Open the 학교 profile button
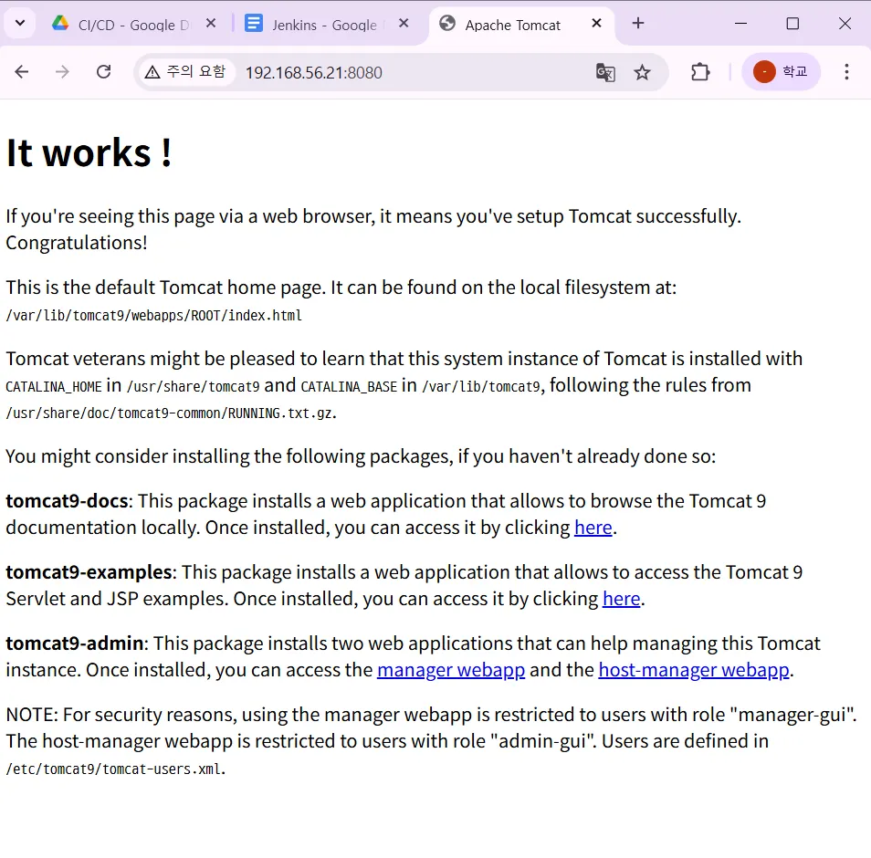This screenshot has height=858, width=871. click(781, 71)
